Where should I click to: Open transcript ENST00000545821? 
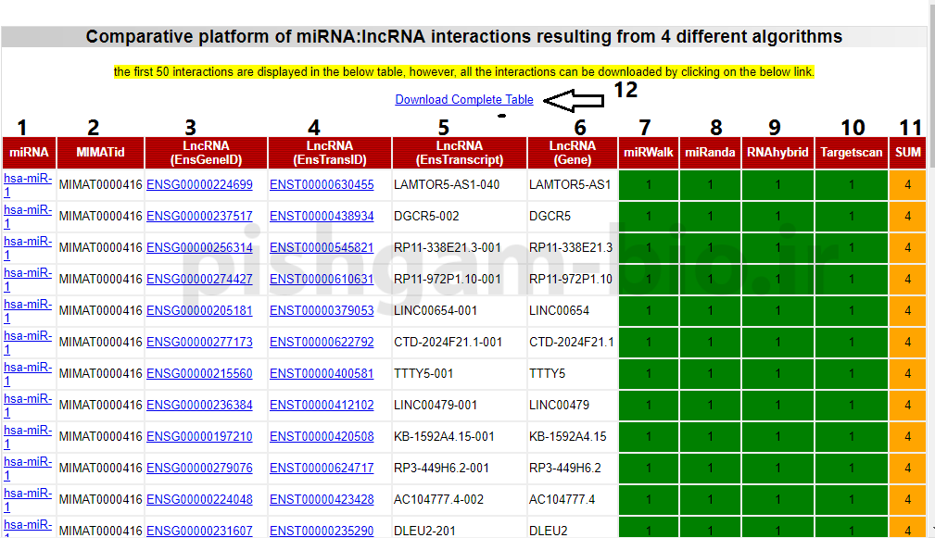pos(322,248)
